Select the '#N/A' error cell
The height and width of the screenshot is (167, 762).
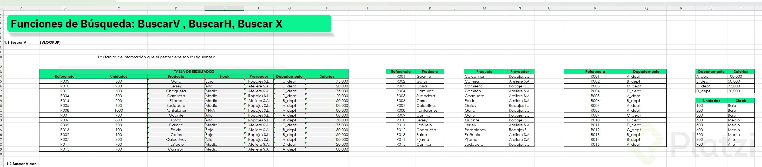point(224,110)
